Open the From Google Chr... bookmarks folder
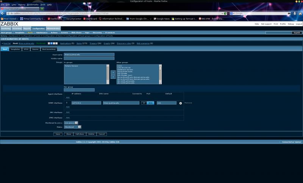 (139, 19)
